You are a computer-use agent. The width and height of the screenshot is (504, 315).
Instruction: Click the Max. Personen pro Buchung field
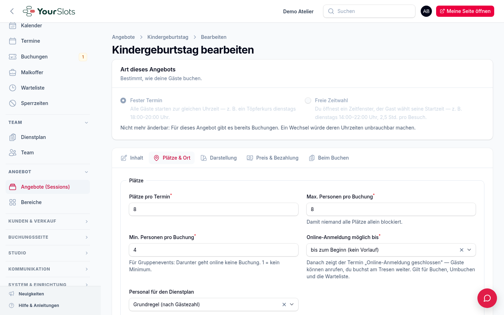(x=391, y=209)
